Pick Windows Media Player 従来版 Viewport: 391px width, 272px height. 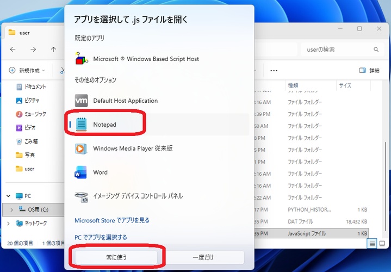pyautogui.click(x=159, y=149)
